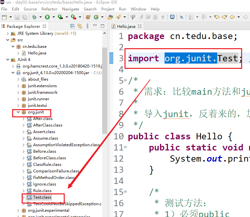This screenshot has width=250, height=217.
Task: Toggle Block Selection Mode icon
Action: tap(155, 17)
